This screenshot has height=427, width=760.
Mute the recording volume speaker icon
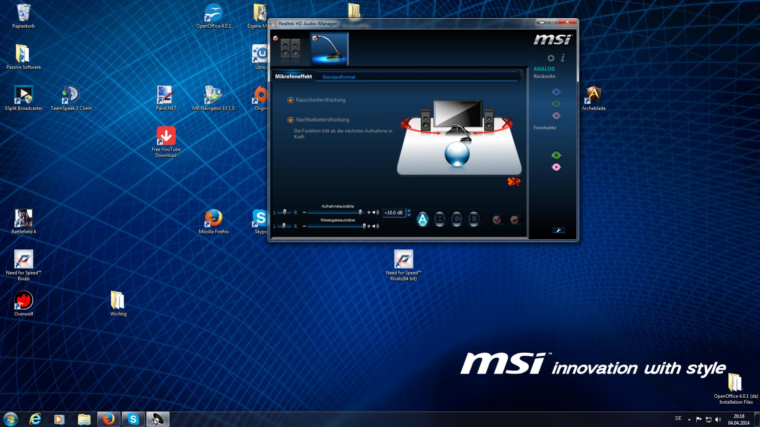[375, 213]
